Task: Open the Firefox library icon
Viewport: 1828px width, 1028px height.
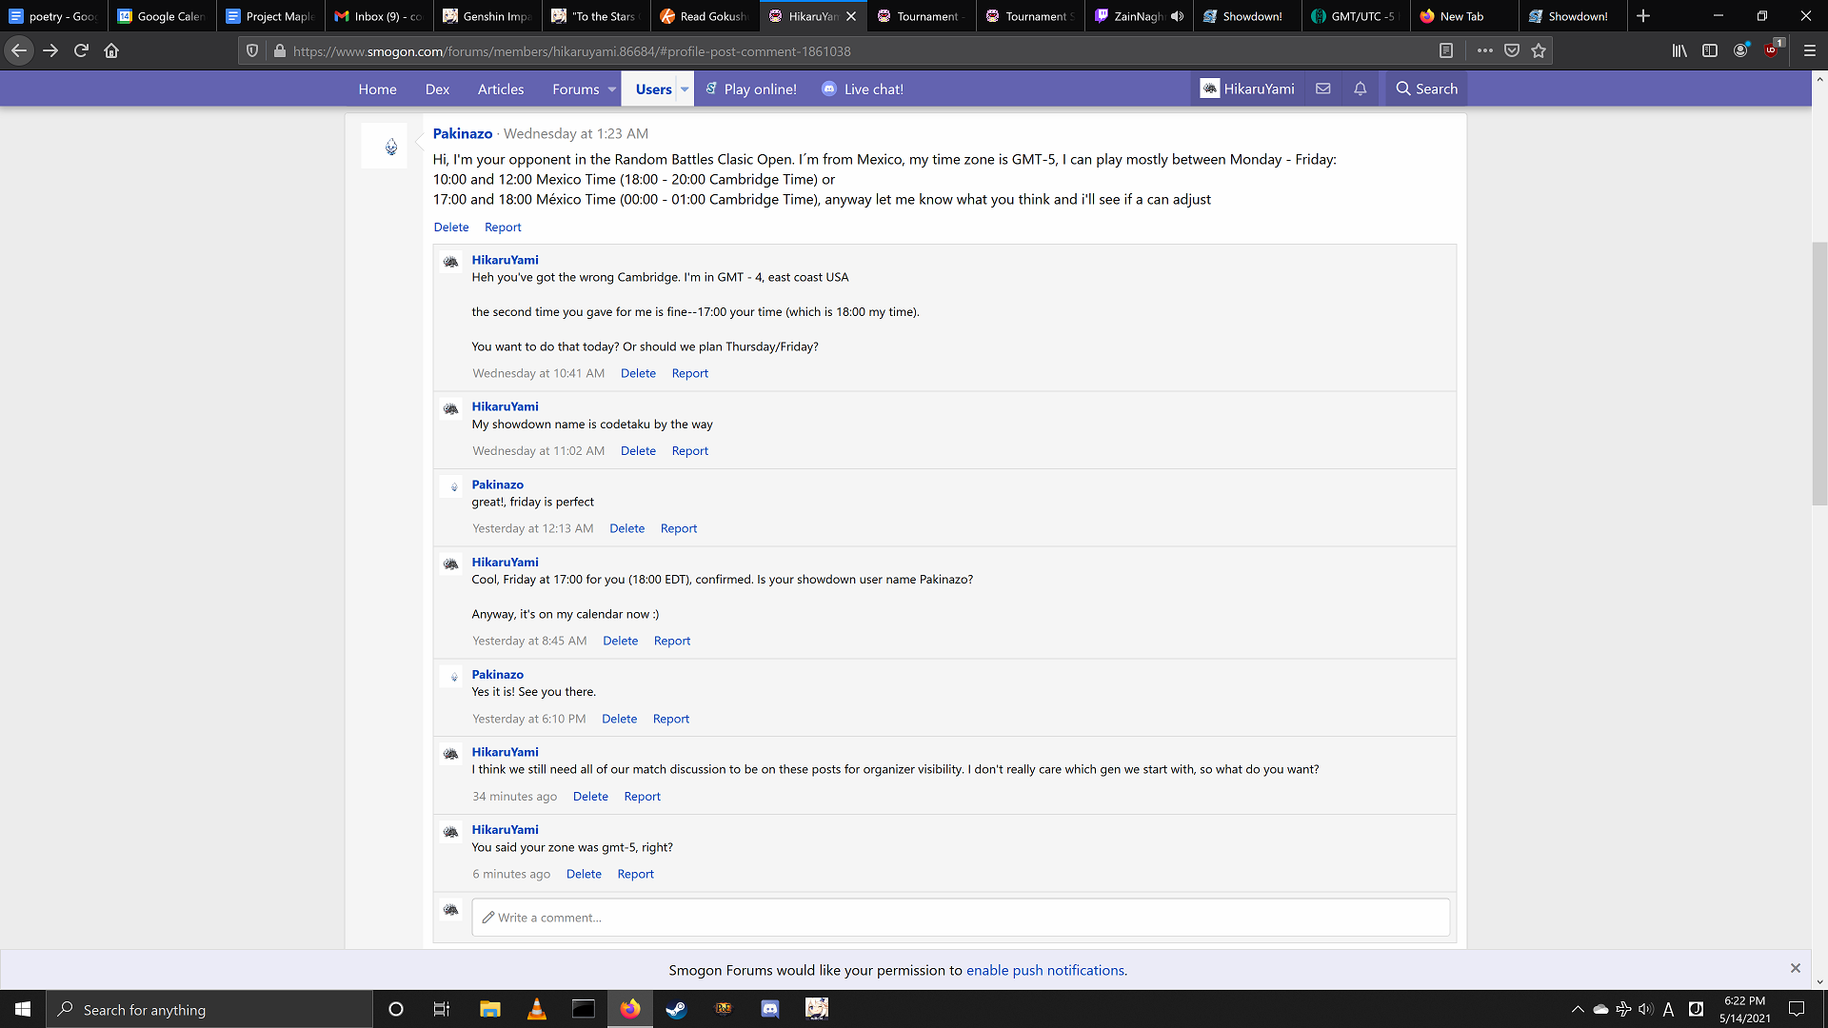Action: 1679,50
